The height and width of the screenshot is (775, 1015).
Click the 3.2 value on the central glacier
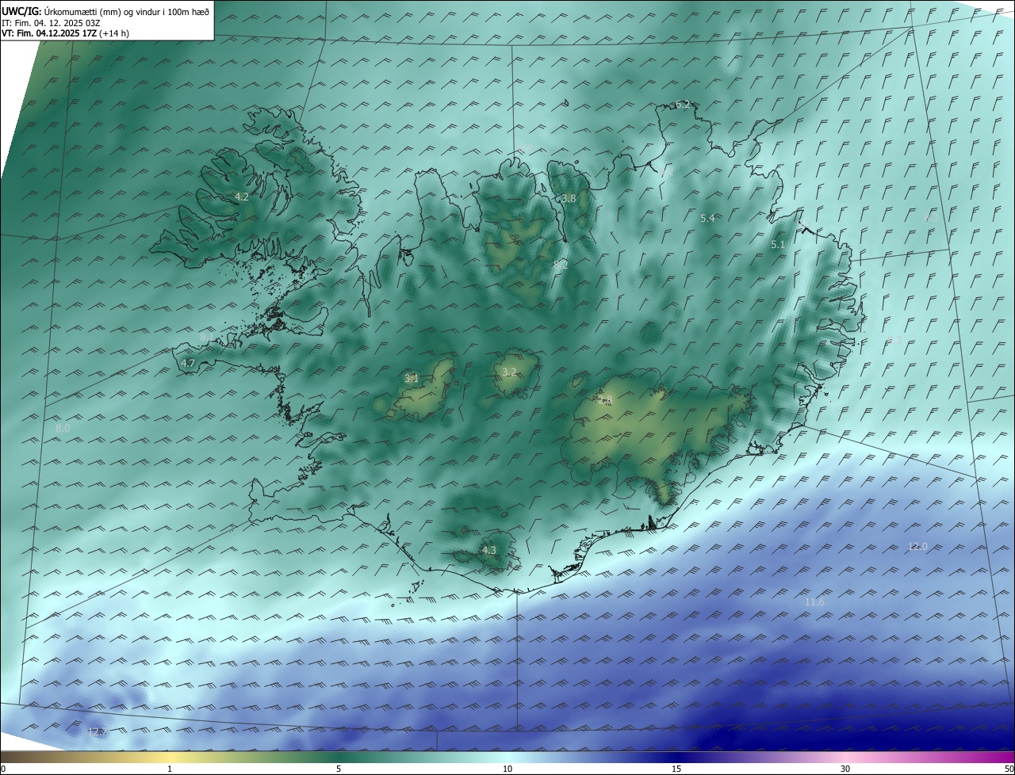coord(509,372)
